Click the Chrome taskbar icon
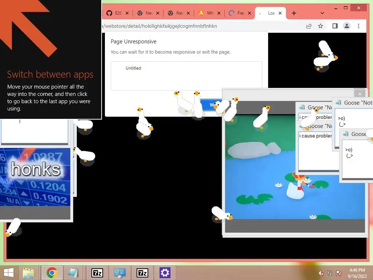The image size is (373, 280). [x=52, y=273]
